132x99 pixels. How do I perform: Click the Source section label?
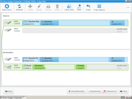coord(6,16)
